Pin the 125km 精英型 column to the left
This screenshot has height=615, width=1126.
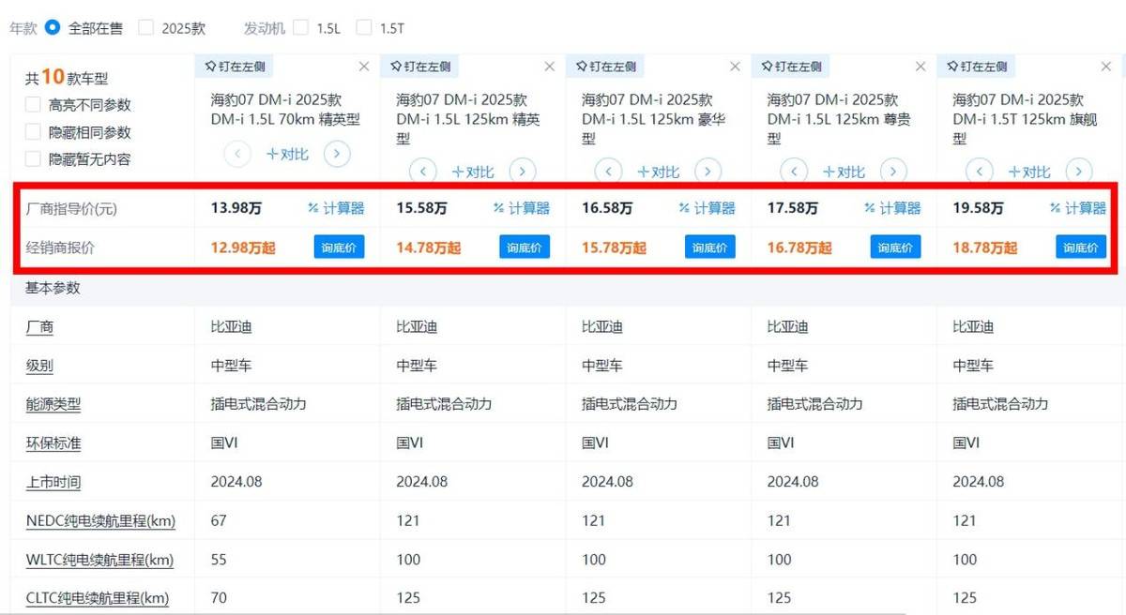point(420,67)
